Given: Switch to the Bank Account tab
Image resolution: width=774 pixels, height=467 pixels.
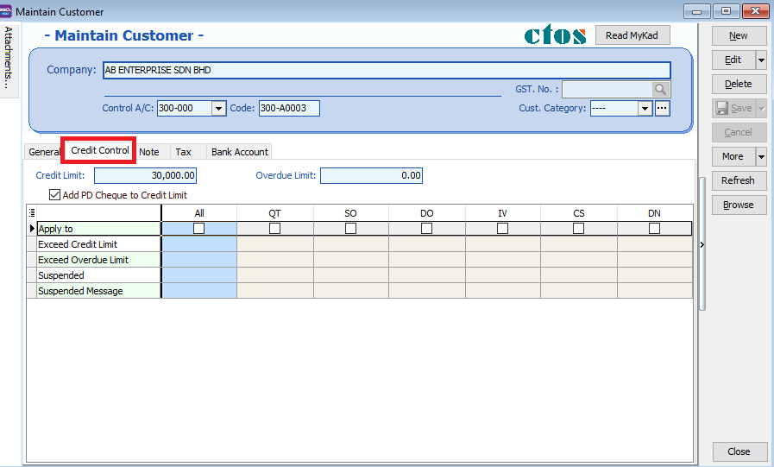Looking at the screenshot, I should (240, 152).
